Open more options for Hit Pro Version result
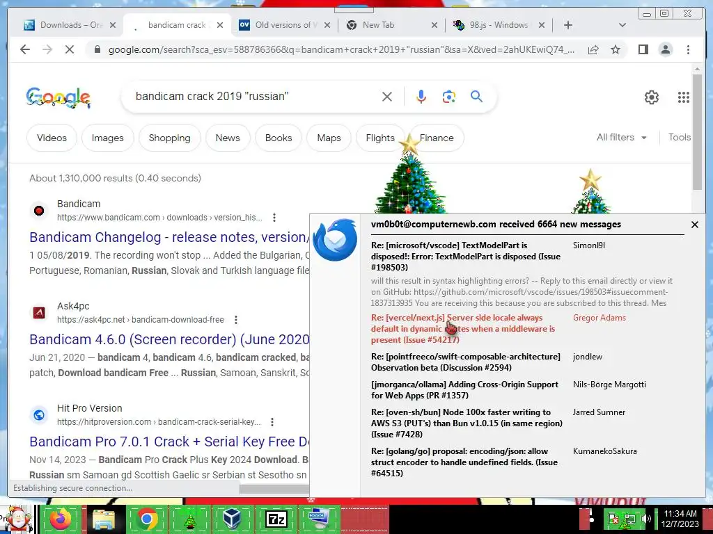Viewport: 713px width, 534px height. 272,422
